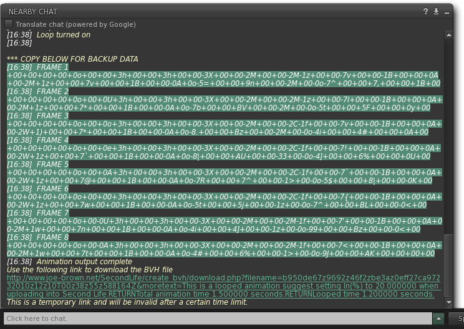Click the FRAME 4 heading line
The height and width of the screenshot is (329, 464).
click(37, 140)
